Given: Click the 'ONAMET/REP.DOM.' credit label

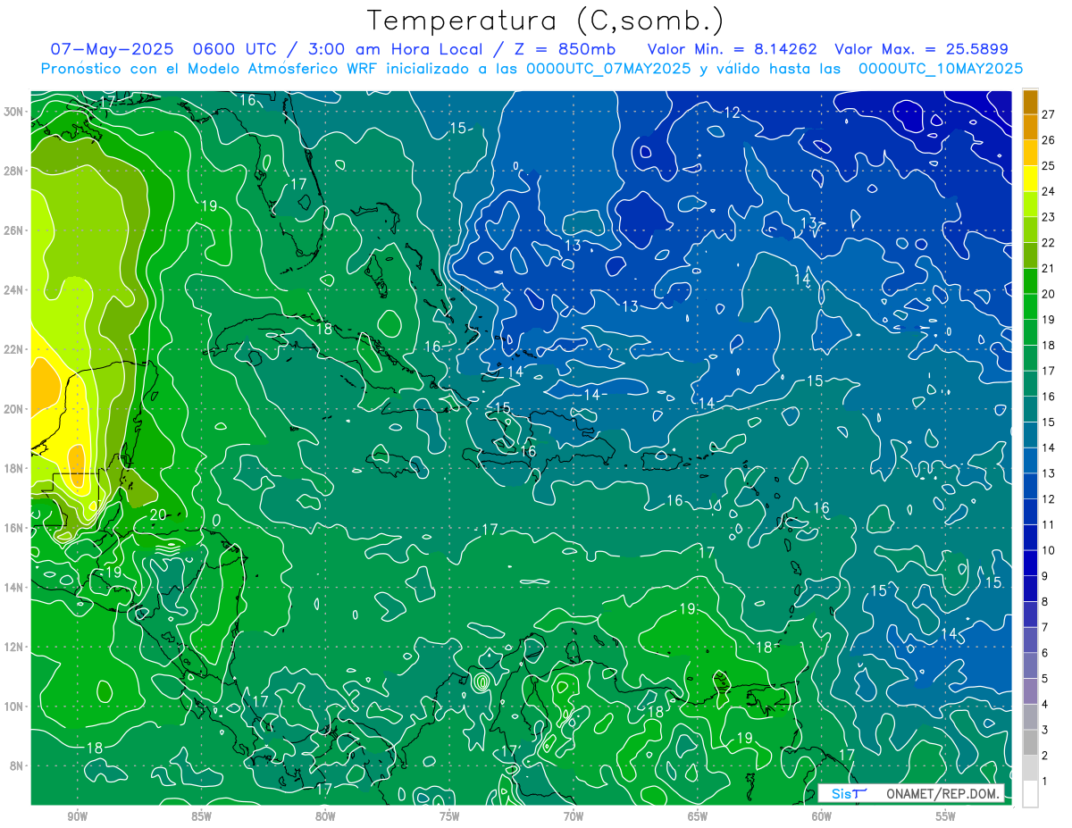Looking at the screenshot, I should pos(942,793).
